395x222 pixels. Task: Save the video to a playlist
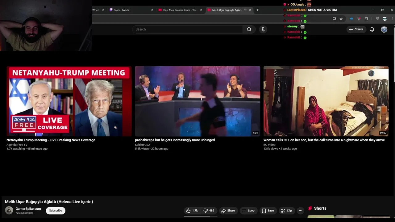click(268, 211)
